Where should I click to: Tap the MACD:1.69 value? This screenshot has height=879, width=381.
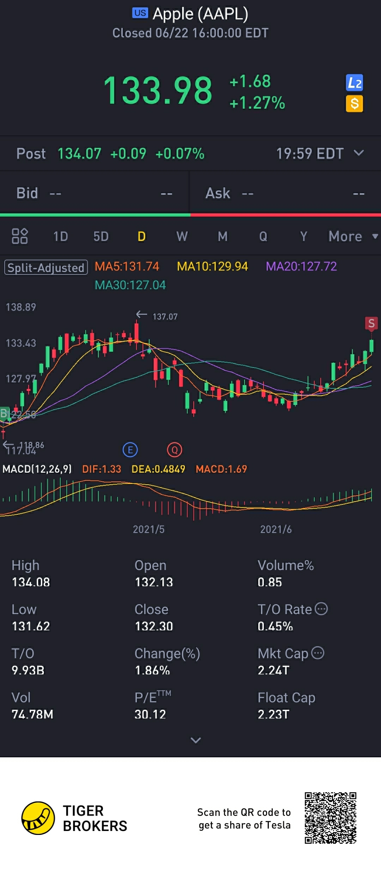[x=222, y=469]
